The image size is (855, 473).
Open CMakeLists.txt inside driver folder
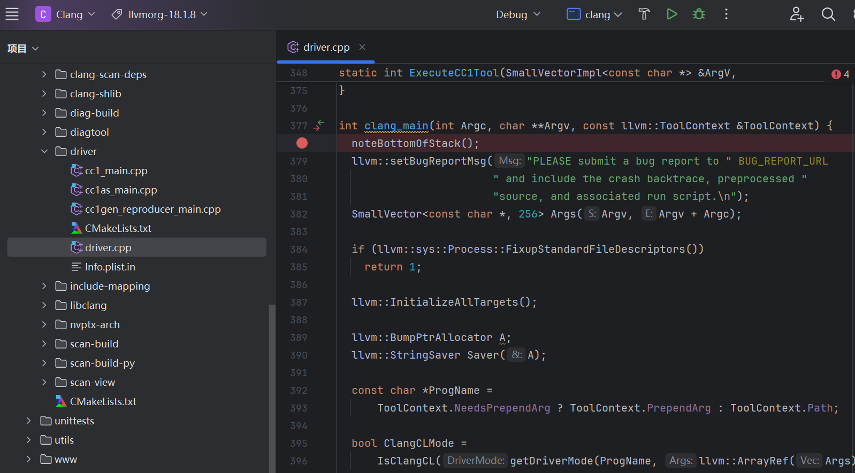pyautogui.click(x=118, y=228)
